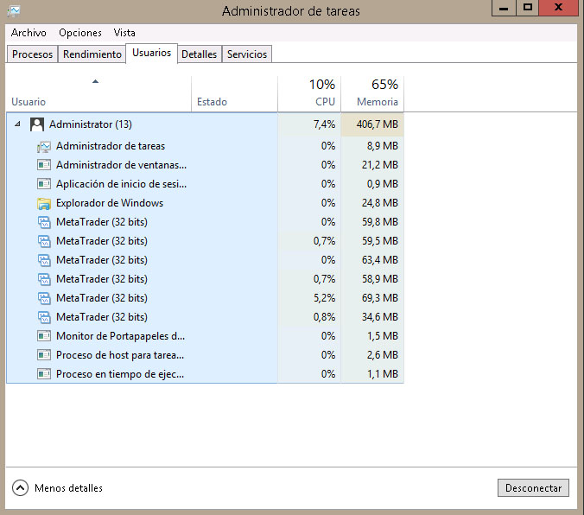584x515 pixels.
Task: Click the Explorador de Windows folder icon
Action: [x=44, y=204]
